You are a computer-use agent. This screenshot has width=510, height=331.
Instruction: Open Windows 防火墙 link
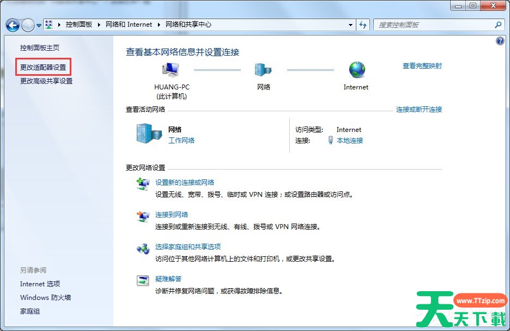click(x=46, y=298)
